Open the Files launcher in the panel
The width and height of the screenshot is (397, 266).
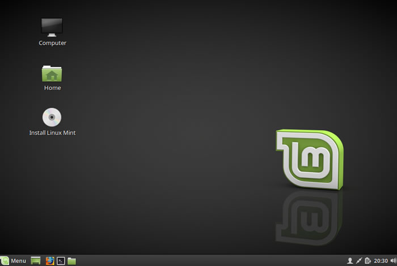[x=72, y=261]
